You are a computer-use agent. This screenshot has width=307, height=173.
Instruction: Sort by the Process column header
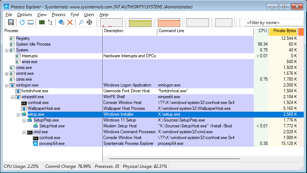coord(52,31)
